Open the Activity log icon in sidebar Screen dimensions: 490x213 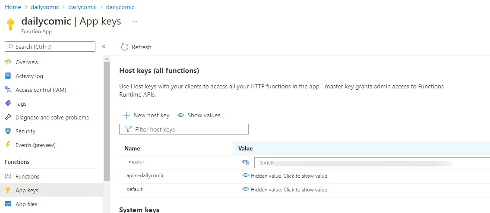coord(8,76)
